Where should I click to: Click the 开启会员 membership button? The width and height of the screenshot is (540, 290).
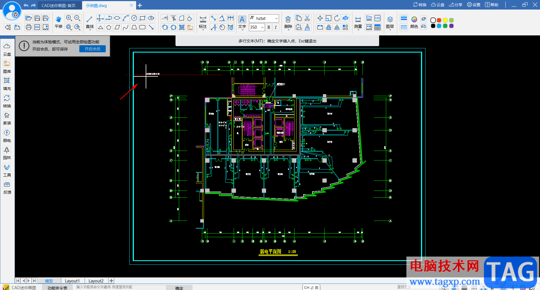[93, 49]
